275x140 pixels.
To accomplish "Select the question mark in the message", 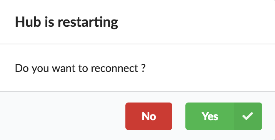I will pos(143,68).
